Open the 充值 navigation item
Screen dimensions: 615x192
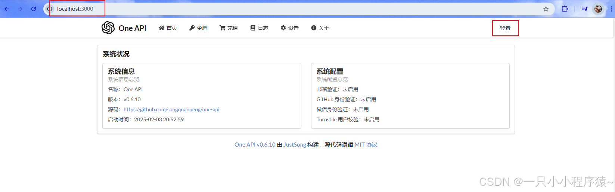[x=229, y=28]
